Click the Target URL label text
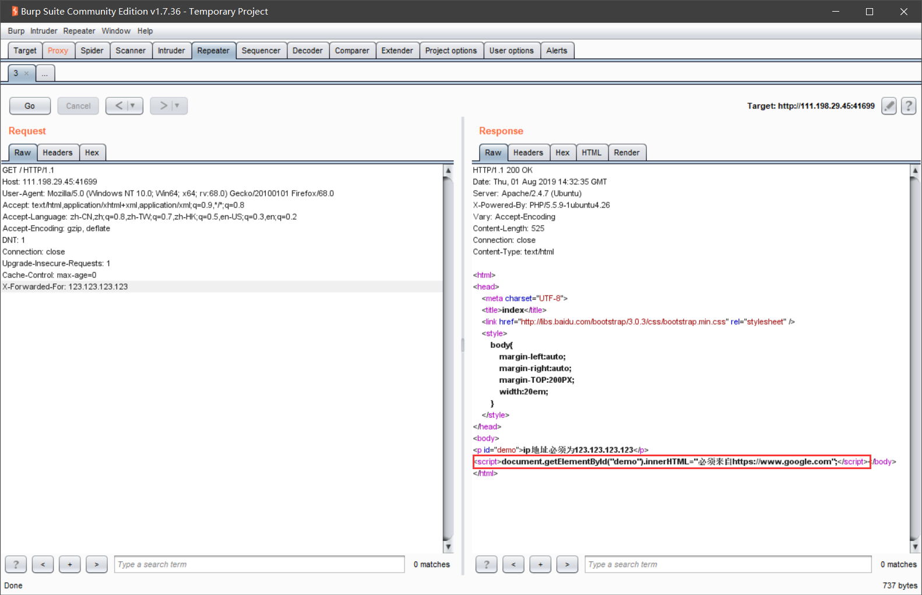922x595 pixels. point(811,106)
